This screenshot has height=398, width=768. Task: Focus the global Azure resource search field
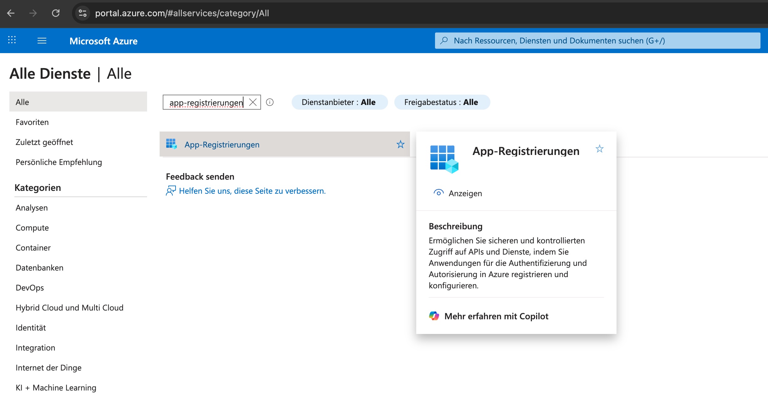tap(597, 41)
